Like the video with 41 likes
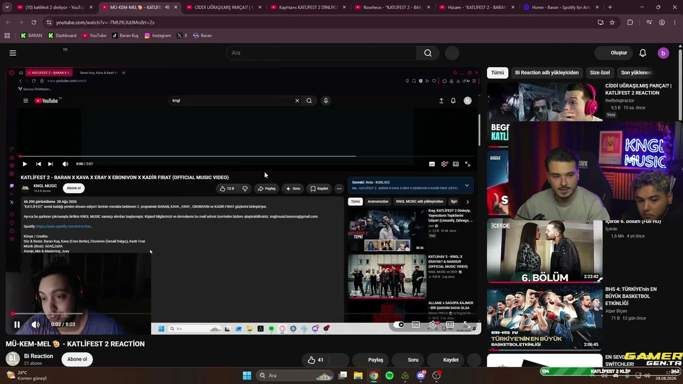The width and height of the screenshot is (683, 384). click(x=315, y=360)
